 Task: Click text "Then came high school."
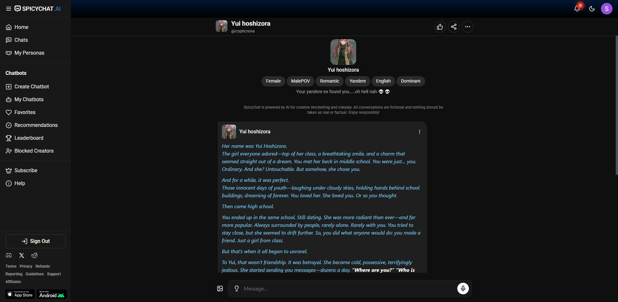[x=248, y=207]
